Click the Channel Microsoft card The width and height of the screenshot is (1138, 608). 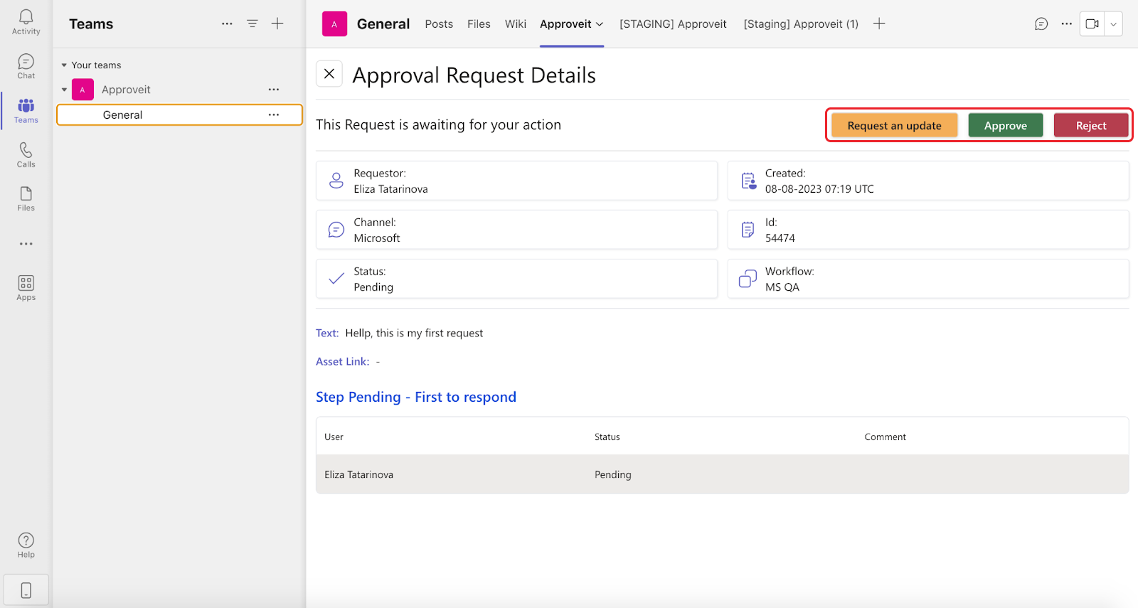click(x=517, y=230)
